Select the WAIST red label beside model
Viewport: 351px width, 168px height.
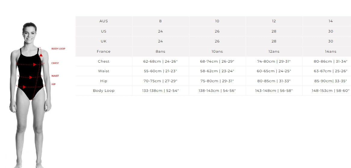pyautogui.click(x=55, y=76)
